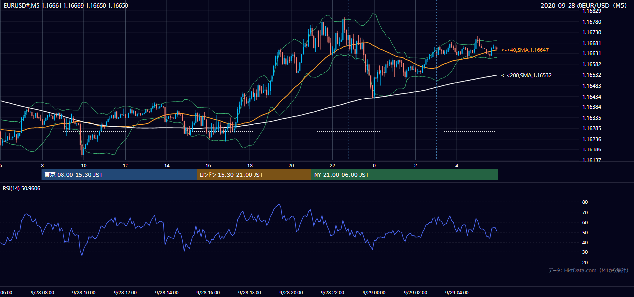
Task: Click the 9/28 14:00 time axis label
Action: [x=166, y=292]
